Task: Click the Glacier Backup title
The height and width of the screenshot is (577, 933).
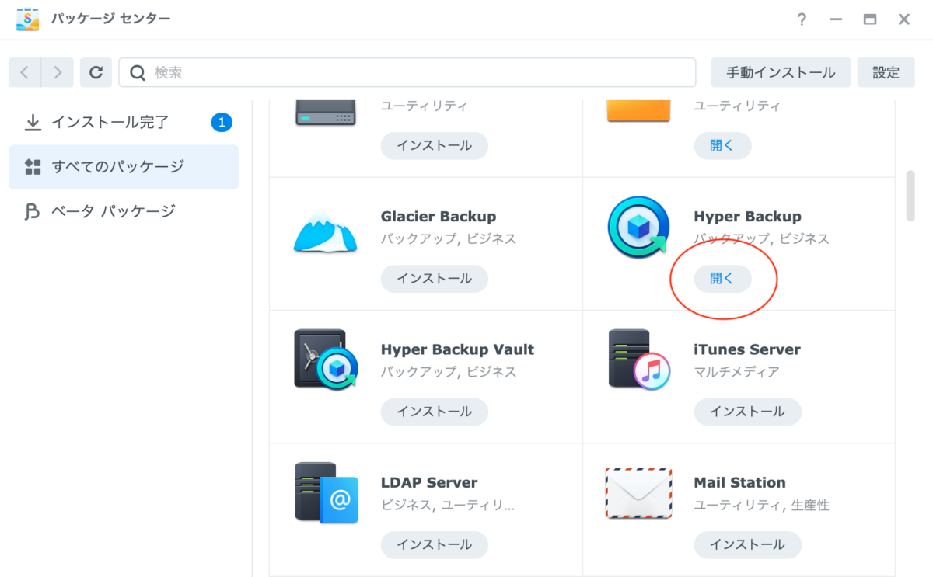Action: 439,217
